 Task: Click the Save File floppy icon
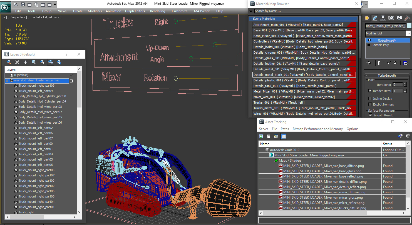pyautogui.click(x=23, y=4)
